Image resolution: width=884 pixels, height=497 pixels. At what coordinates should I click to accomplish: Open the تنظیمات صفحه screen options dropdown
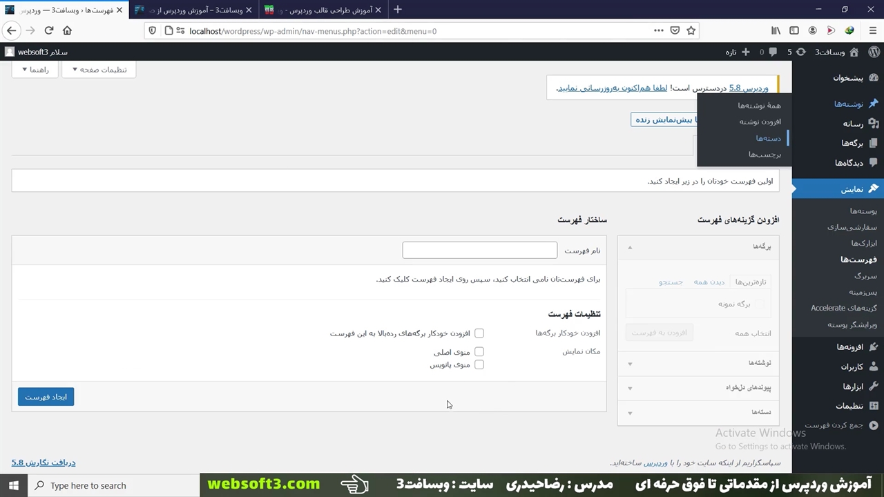tap(99, 70)
